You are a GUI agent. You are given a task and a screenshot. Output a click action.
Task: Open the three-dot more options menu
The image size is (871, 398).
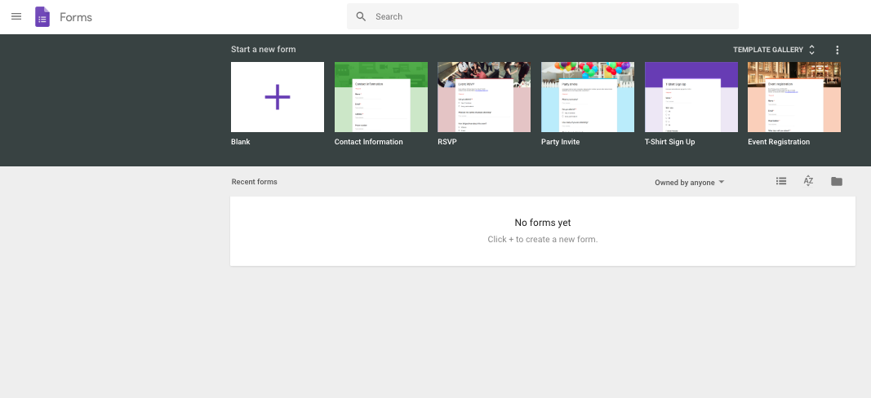point(837,50)
